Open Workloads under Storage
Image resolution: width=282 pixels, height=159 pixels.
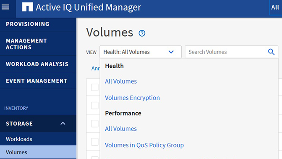[38, 139]
